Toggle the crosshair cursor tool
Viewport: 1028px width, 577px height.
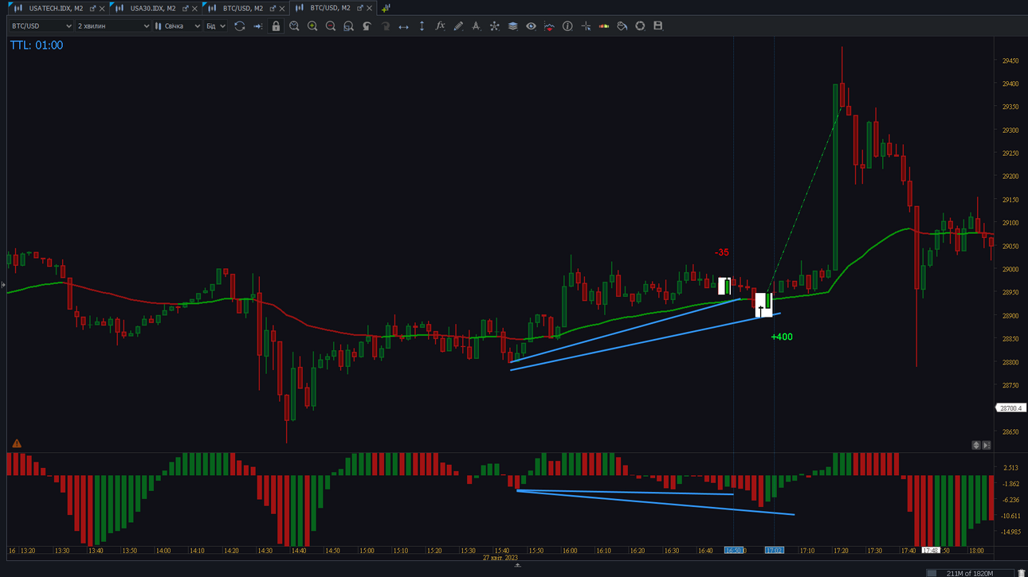click(586, 26)
